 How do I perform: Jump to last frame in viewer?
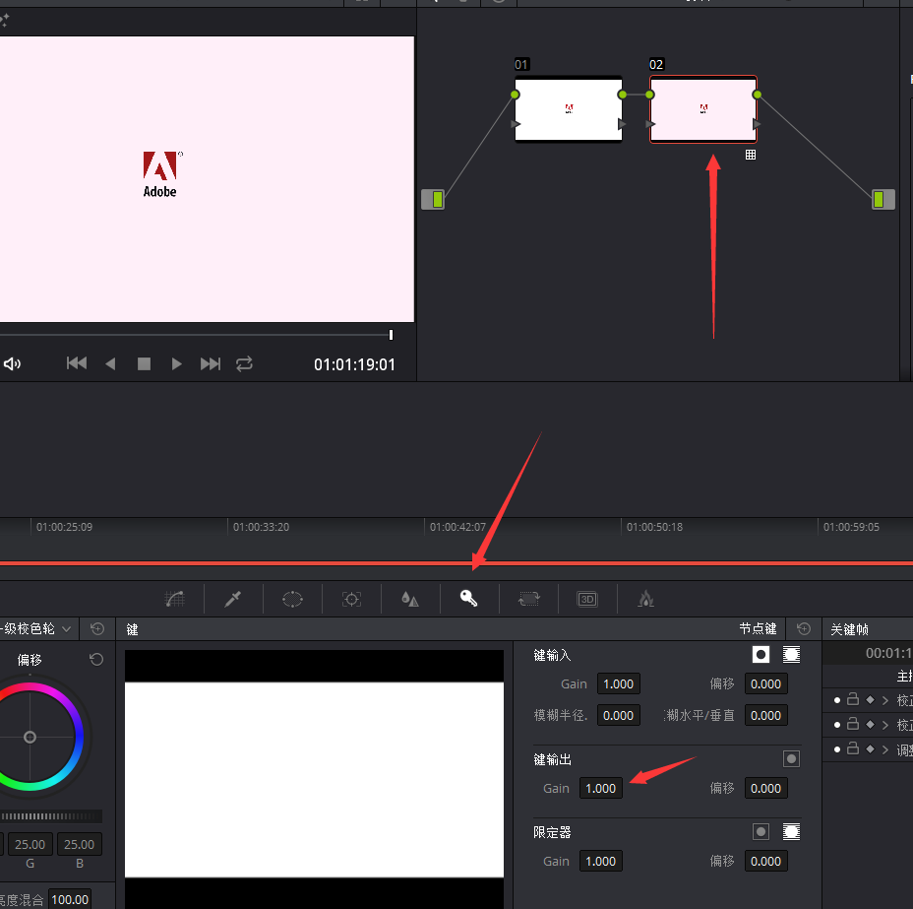click(211, 364)
